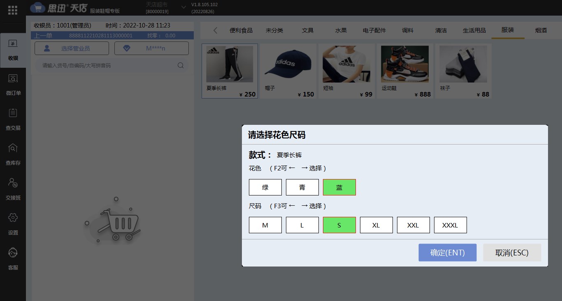Select size XL in the dialog
The image size is (562, 301).
pyautogui.click(x=376, y=225)
